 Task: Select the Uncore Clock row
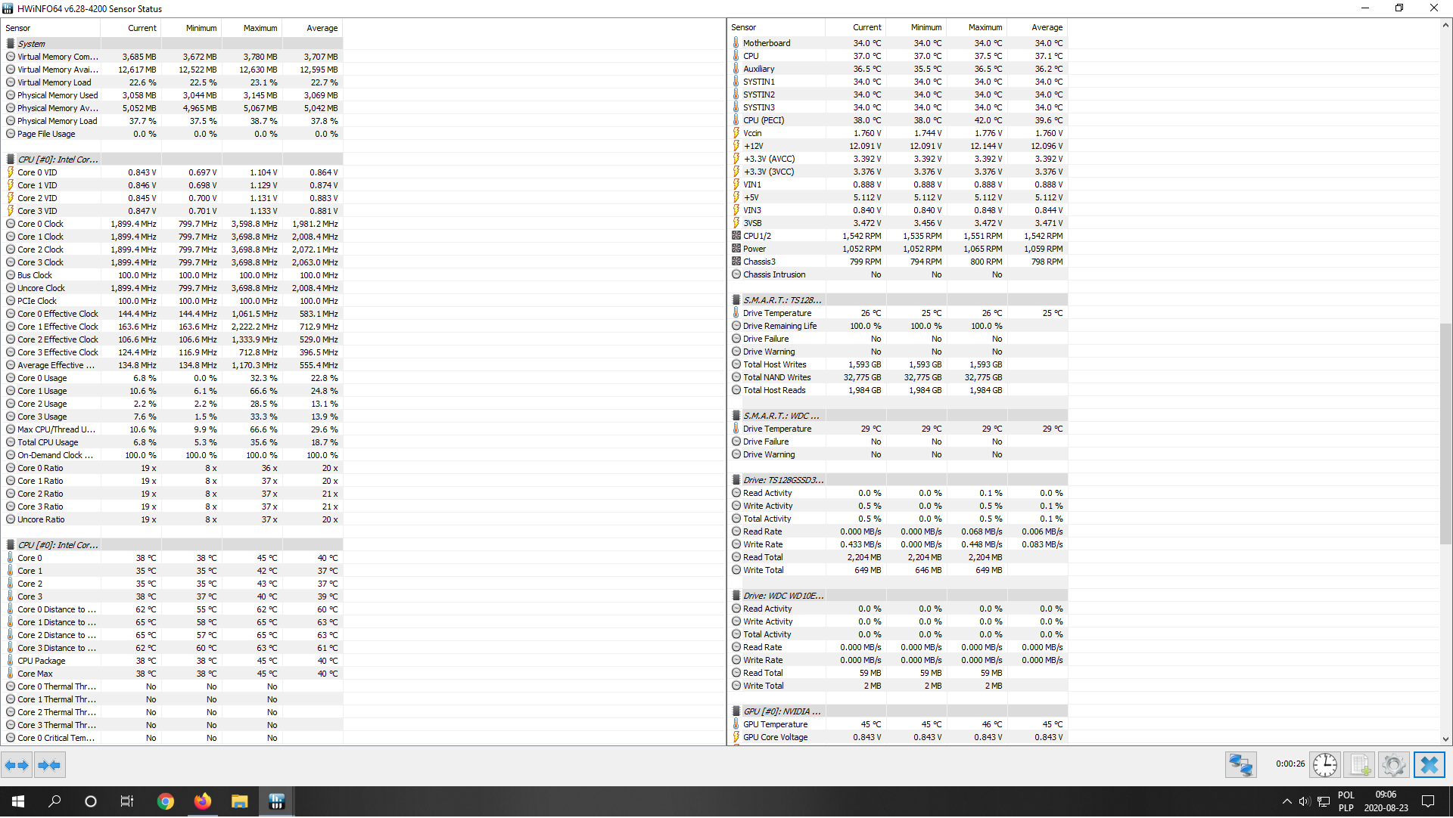coord(173,288)
